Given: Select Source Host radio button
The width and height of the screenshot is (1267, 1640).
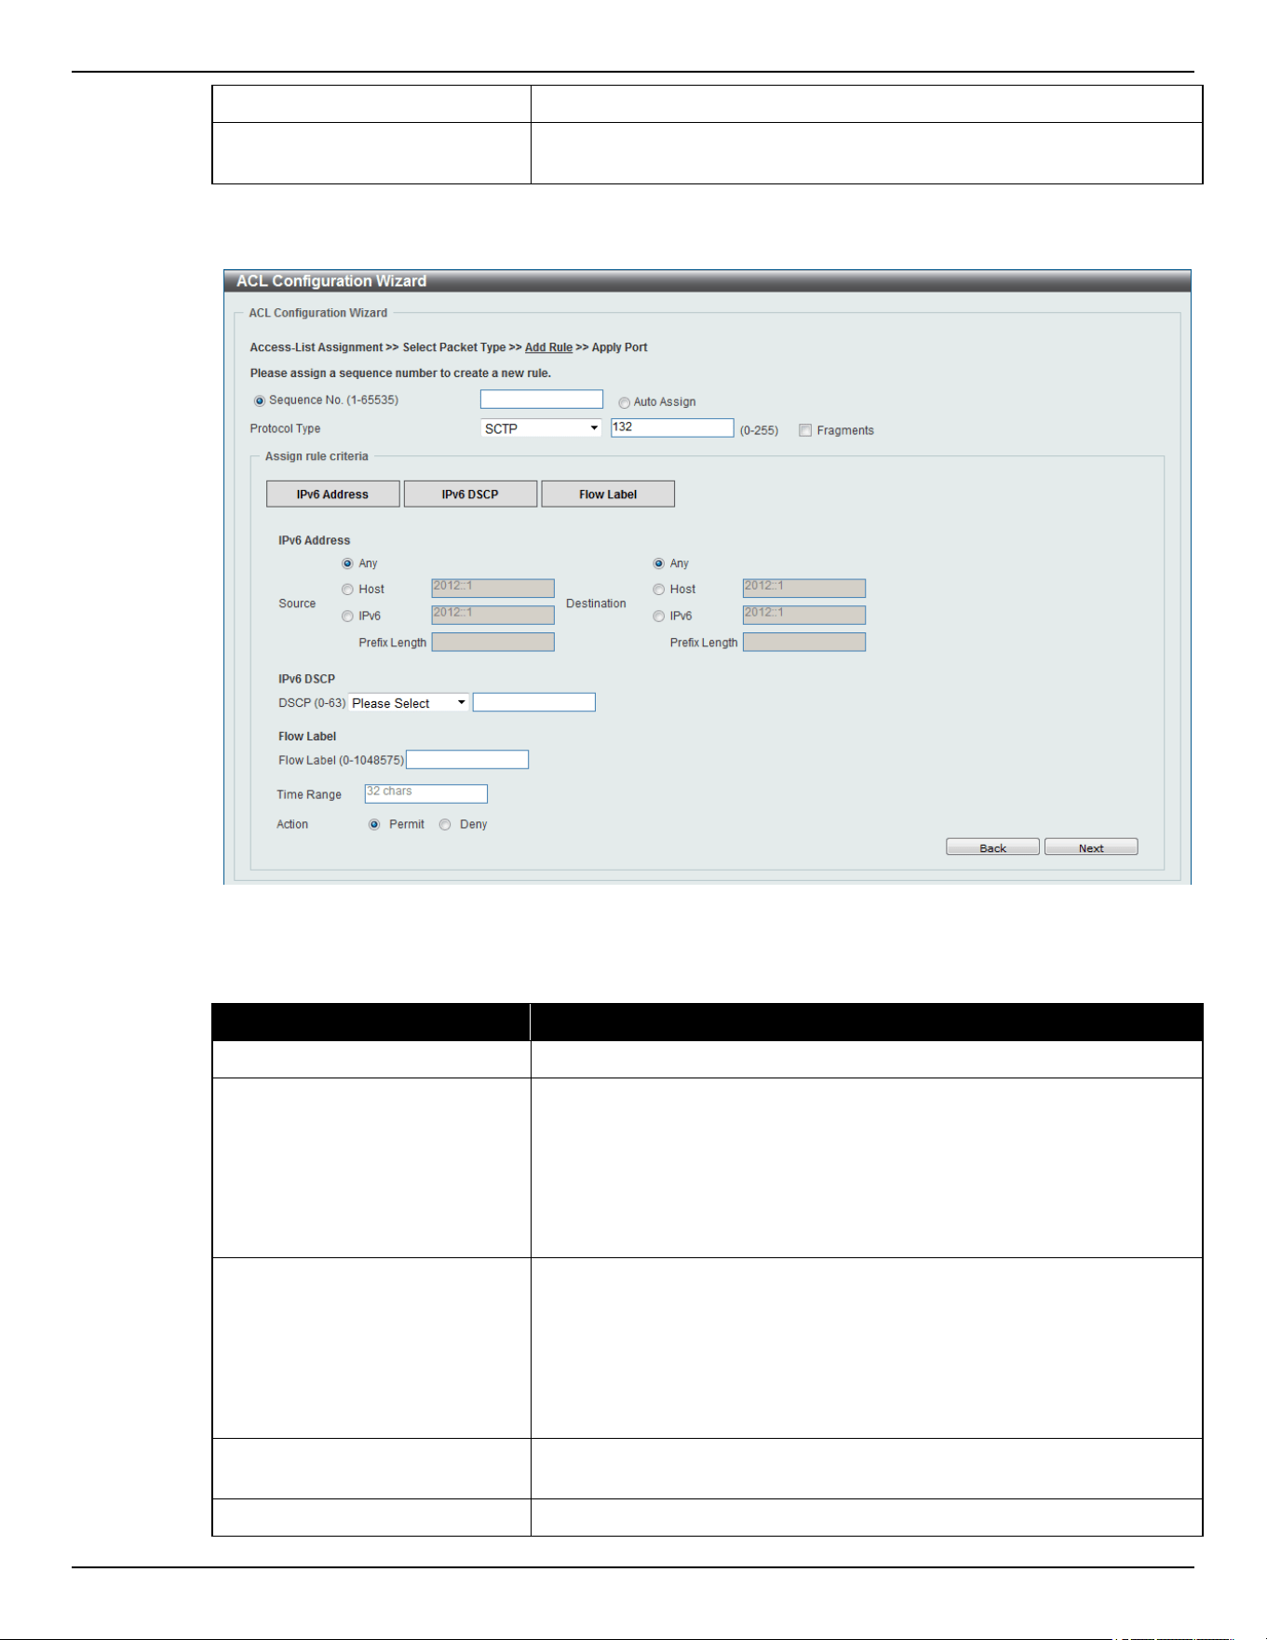Looking at the screenshot, I should click(347, 590).
